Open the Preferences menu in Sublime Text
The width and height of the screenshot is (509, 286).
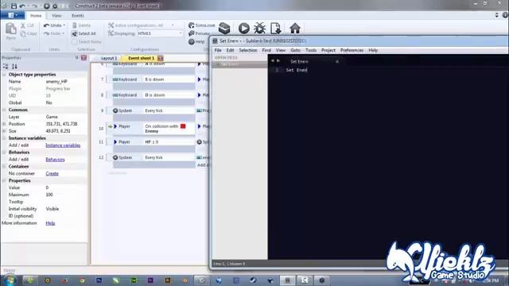click(x=352, y=50)
